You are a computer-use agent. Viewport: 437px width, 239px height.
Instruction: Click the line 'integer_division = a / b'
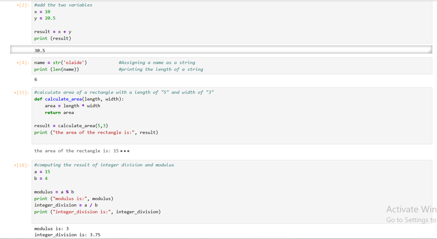66,205
